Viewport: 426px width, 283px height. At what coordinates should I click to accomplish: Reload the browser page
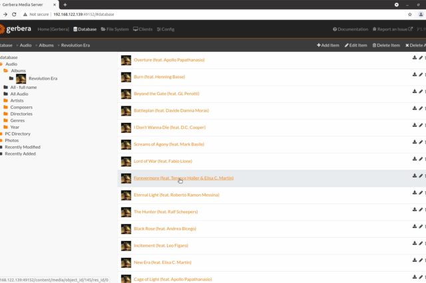click(x=14, y=15)
